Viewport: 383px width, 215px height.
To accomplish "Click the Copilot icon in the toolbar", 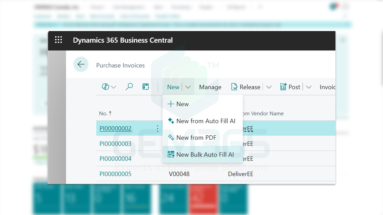I will pos(105,87).
